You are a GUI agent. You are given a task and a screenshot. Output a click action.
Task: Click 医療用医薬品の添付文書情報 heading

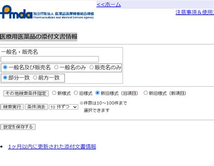click(38, 37)
